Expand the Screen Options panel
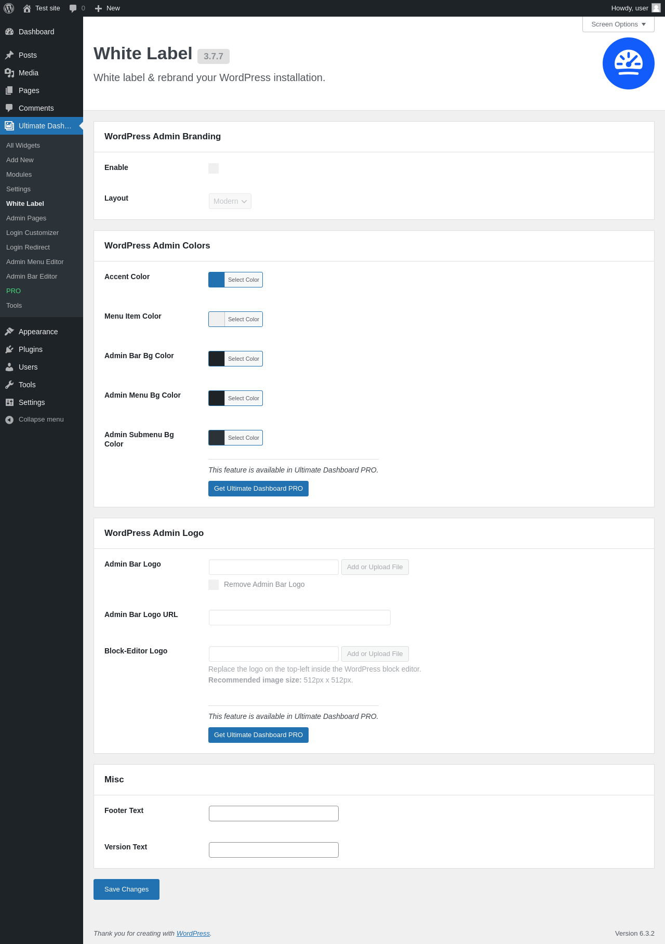665x944 pixels. click(x=618, y=24)
